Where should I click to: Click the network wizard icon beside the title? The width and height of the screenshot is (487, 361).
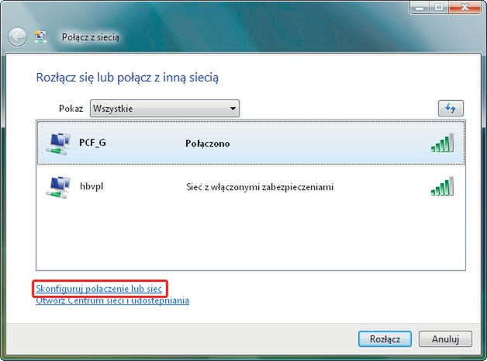40,37
